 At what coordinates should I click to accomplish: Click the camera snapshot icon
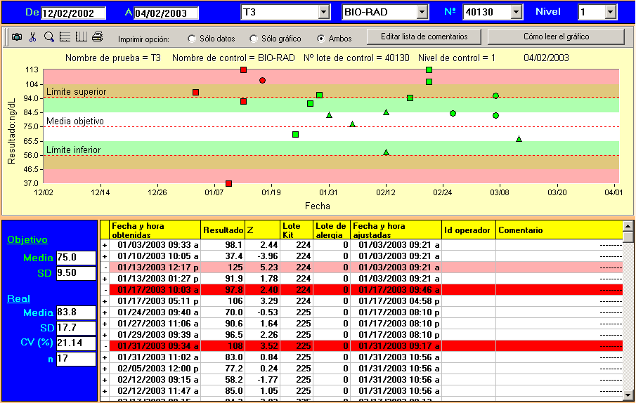pos(18,37)
